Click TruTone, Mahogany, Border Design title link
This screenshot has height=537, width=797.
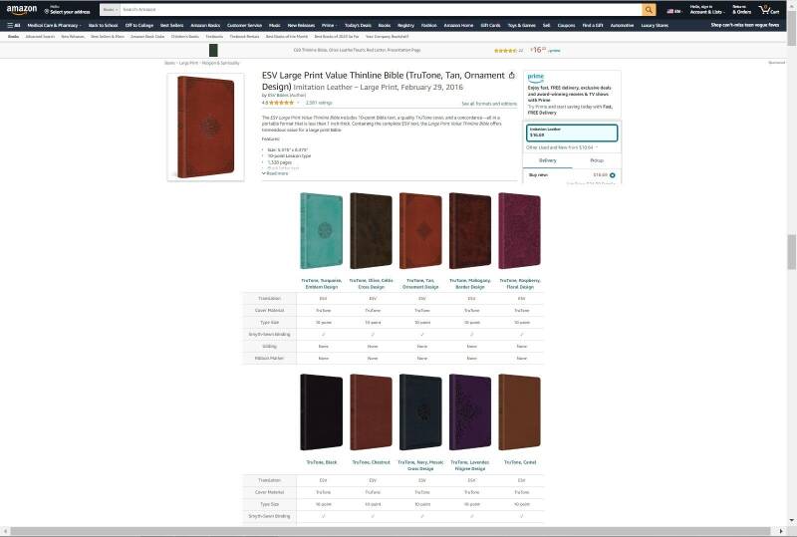pos(470,284)
